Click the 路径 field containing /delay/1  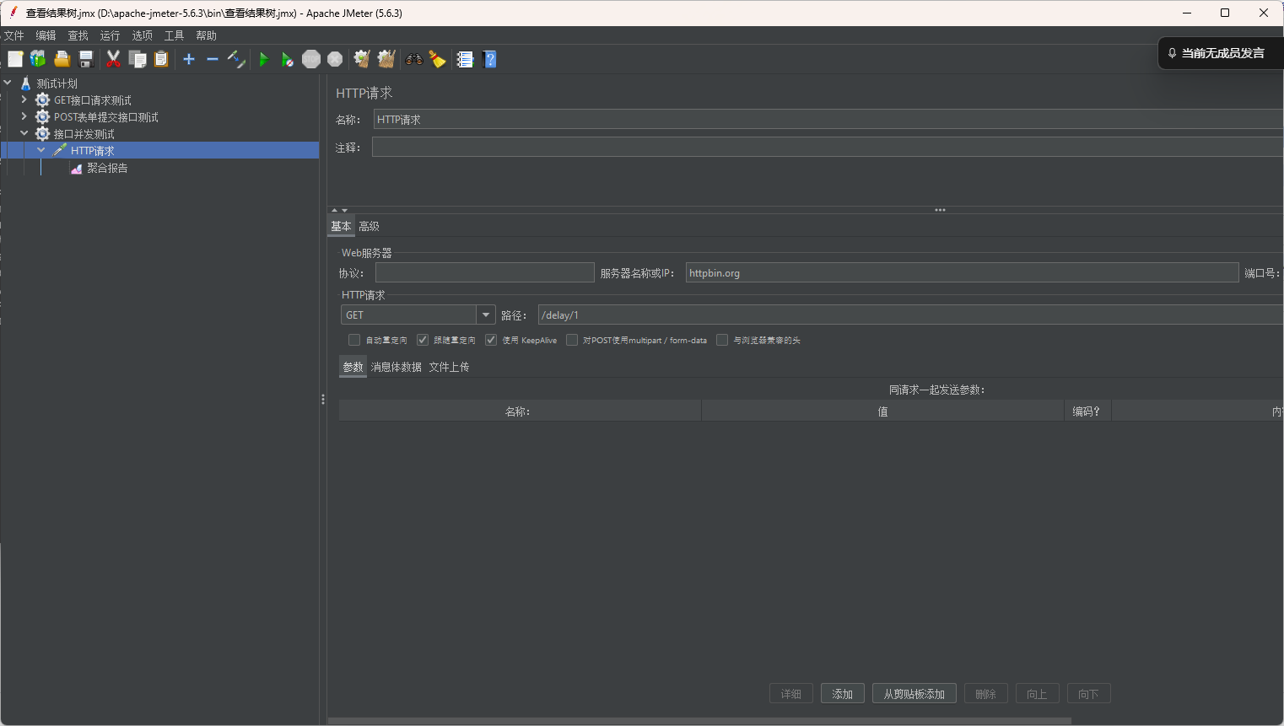[x=911, y=315]
